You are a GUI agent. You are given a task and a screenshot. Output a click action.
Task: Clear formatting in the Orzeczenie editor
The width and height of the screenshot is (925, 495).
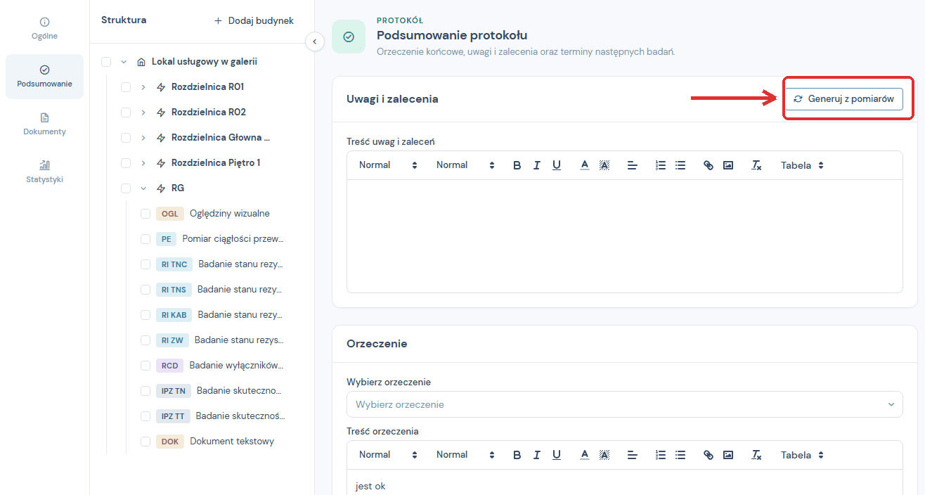[x=756, y=455]
